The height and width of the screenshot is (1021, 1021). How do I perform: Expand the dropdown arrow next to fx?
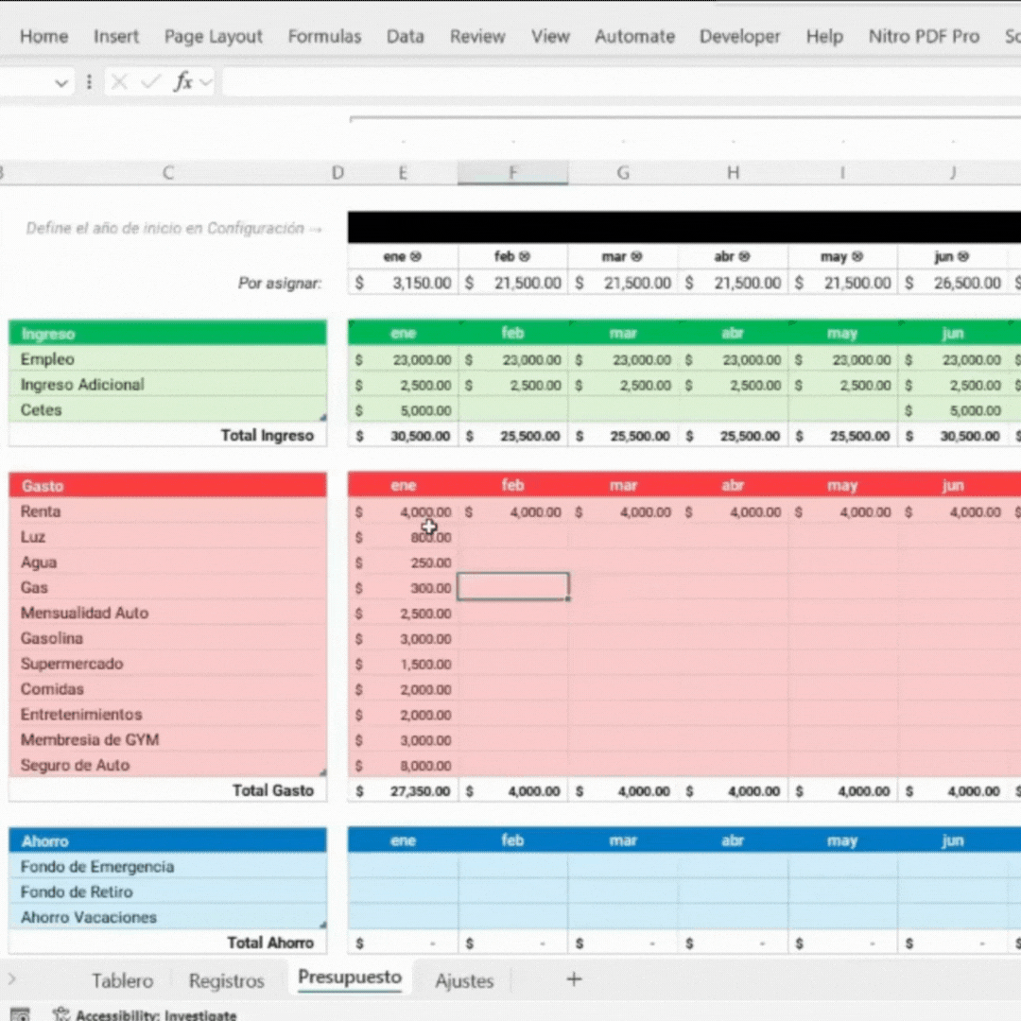point(205,82)
